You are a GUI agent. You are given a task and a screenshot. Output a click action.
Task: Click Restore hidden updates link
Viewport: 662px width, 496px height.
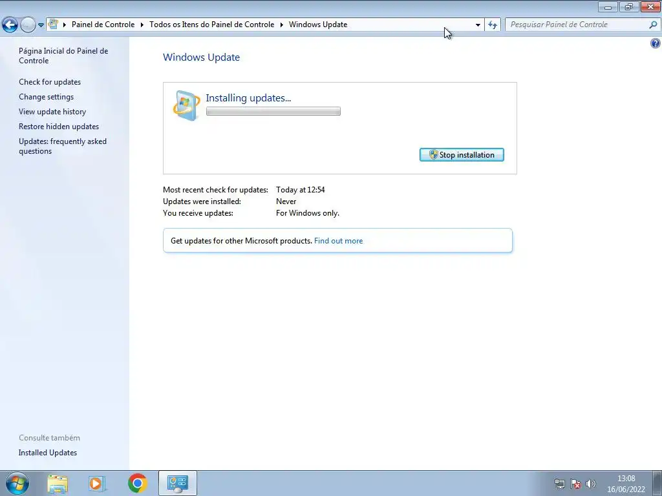tap(59, 126)
